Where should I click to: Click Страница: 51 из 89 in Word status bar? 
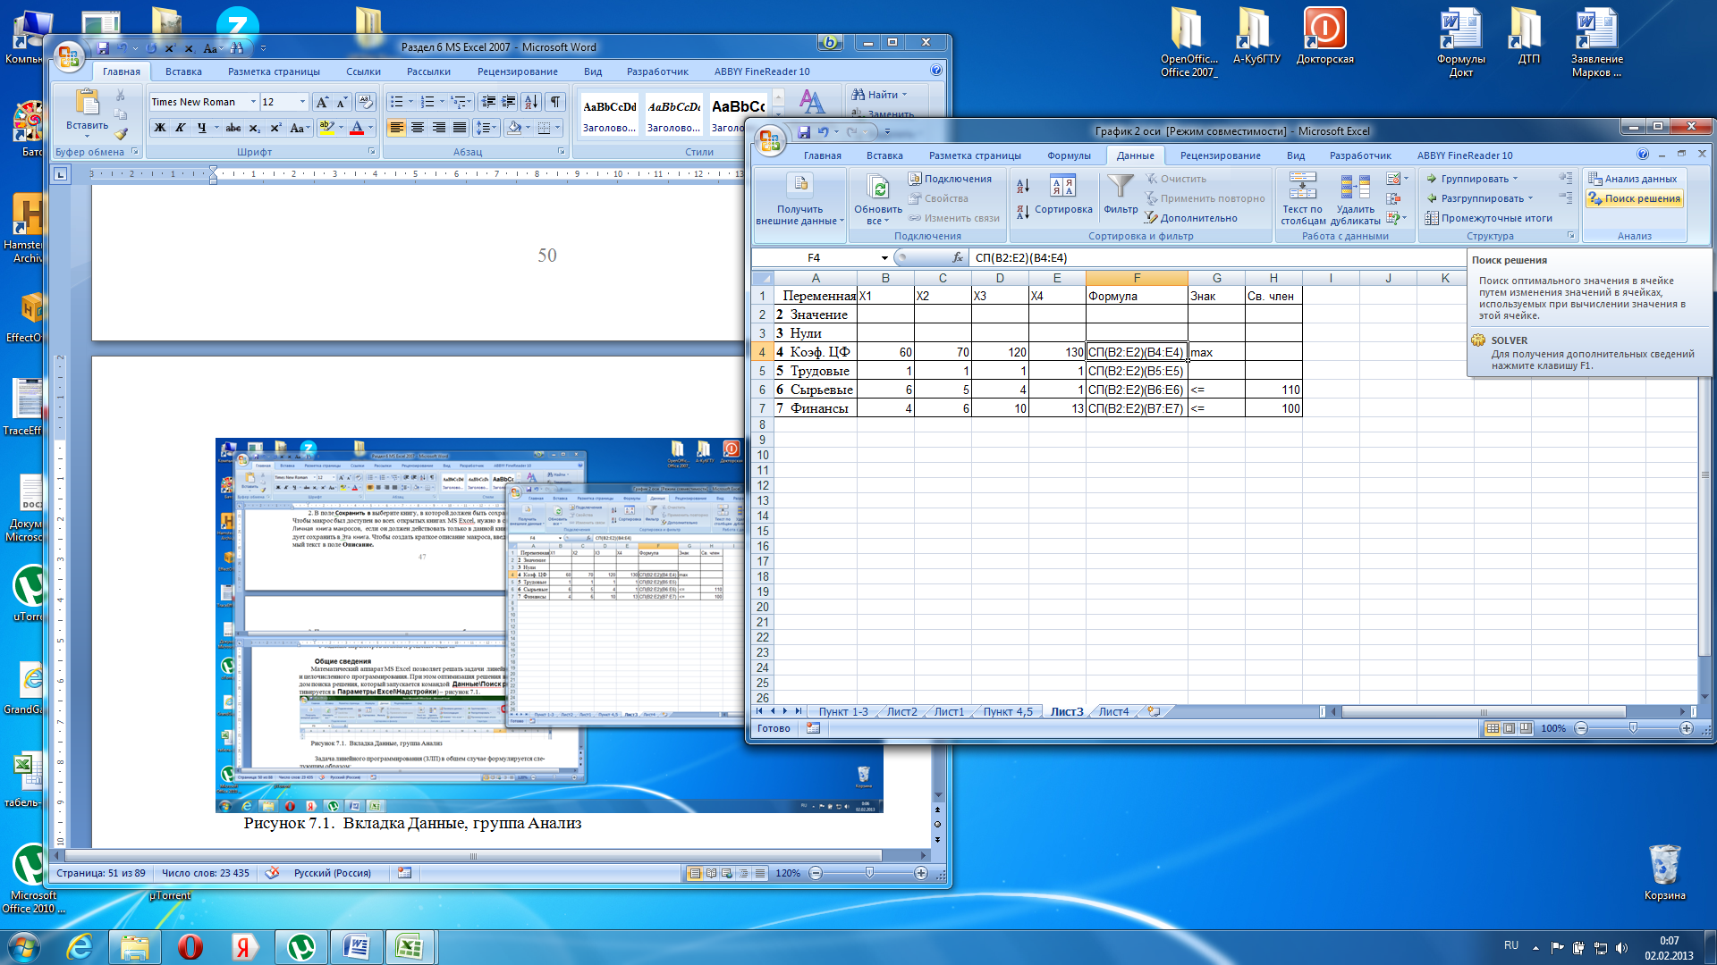click(x=100, y=873)
